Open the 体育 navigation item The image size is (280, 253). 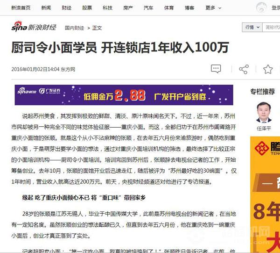168,8
